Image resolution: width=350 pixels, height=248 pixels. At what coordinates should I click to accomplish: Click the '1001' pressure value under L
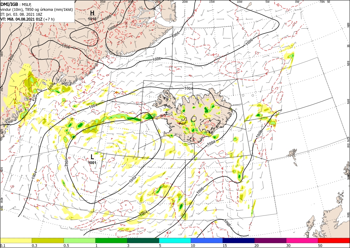[x=92, y=163]
